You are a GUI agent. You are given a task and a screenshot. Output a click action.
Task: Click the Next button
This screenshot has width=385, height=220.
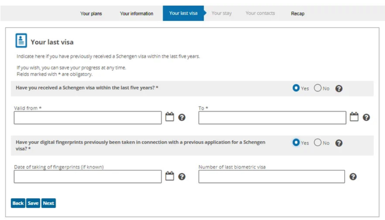click(x=48, y=203)
